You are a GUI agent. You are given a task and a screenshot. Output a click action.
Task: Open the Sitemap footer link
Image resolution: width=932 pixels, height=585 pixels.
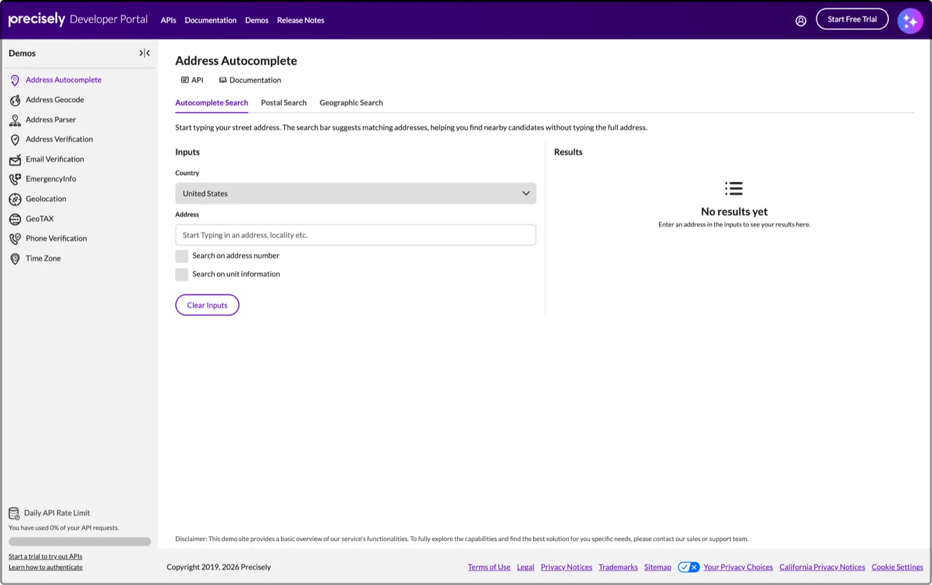[658, 567]
